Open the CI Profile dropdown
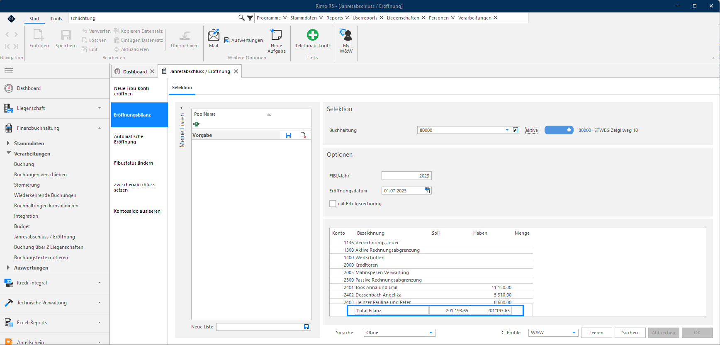720x345 pixels. click(x=574, y=333)
